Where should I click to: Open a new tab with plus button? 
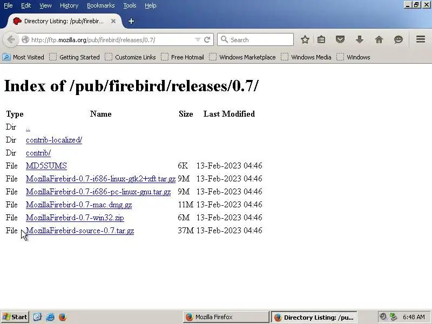[x=131, y=21]
